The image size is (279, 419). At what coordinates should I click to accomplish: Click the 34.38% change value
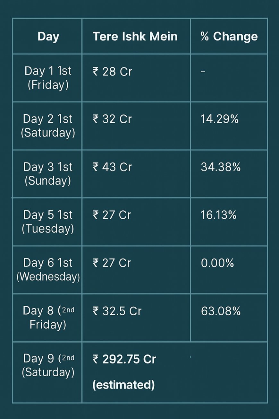coord(221,167)
